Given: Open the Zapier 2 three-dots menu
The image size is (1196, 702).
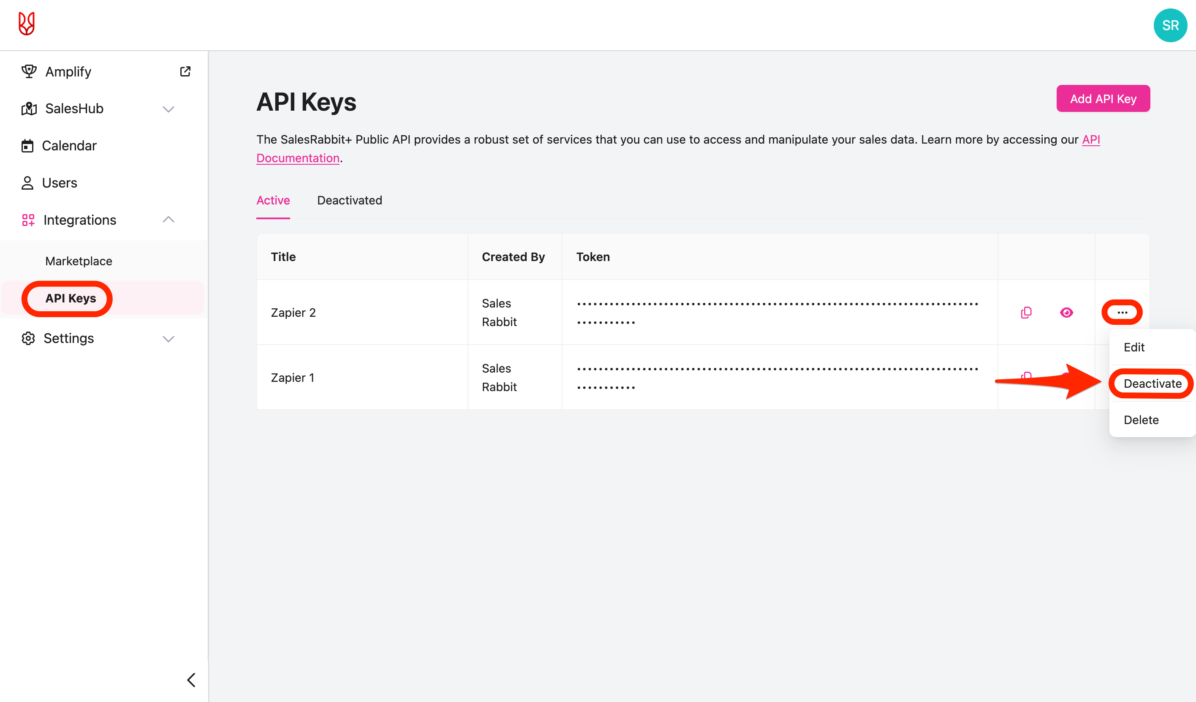Looking at the screenshot, I should [x=1122, y=312].
